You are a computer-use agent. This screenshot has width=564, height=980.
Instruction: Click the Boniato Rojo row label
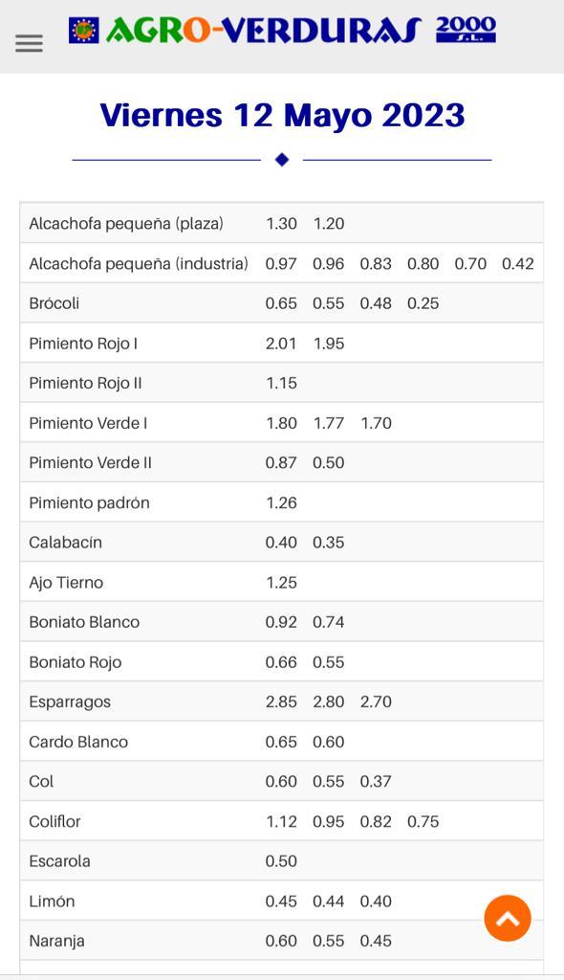(75, 662)
